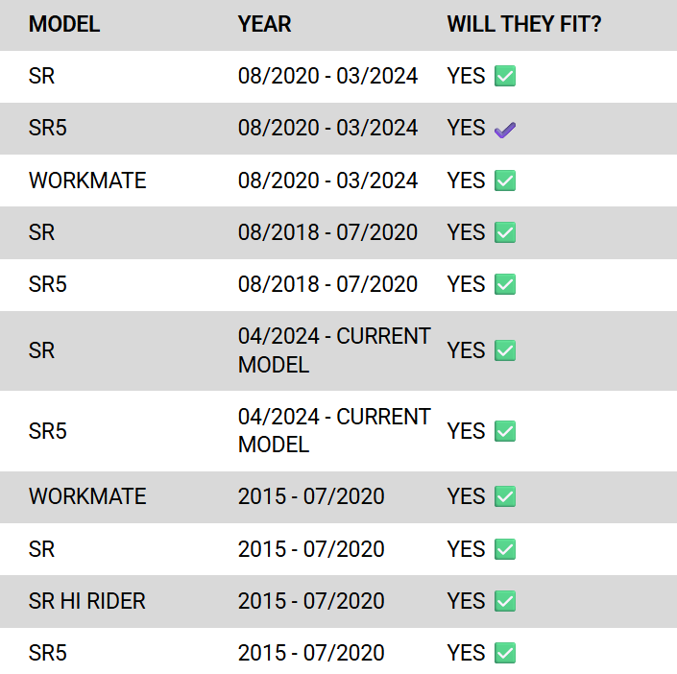This screenshot has width=677, height=674.
Task: Click the green check for SR 04/2024 current model
Action: [505, 351]
